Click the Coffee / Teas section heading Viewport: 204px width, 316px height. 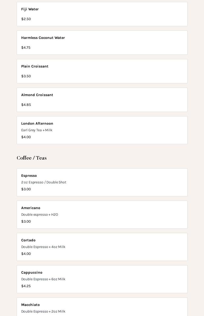32,158
